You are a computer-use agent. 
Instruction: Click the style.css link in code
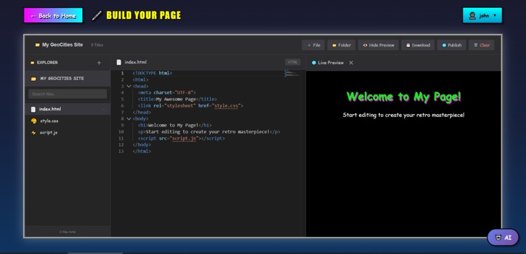point(226,106)
